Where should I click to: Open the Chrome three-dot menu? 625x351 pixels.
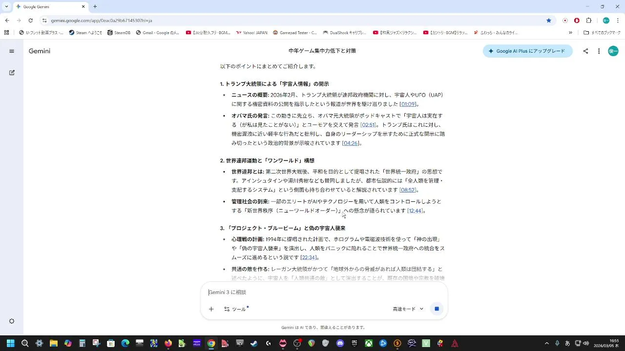point(618,20)
